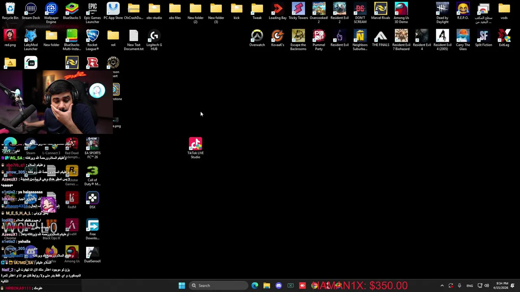The image size is (520, 292).
Task: Open Microsoft Edge from taskbar
Action: (255, 286)
